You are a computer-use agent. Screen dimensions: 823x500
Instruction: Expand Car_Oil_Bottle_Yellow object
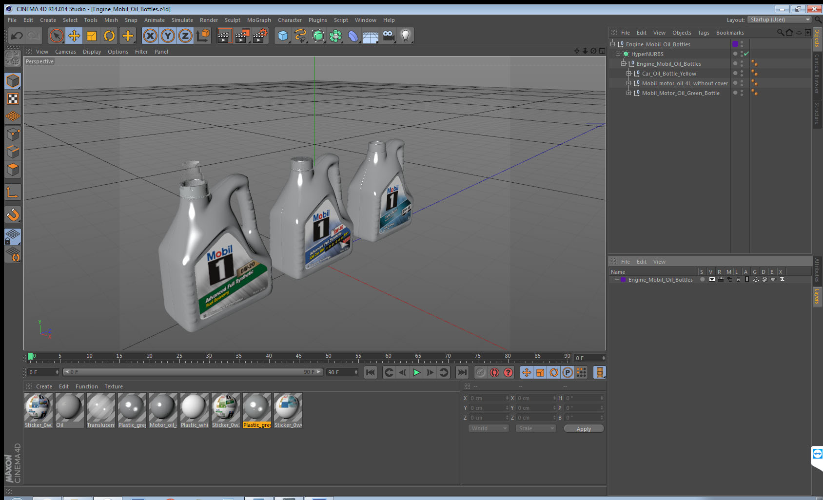pyautogui.click(x=629, y=73)
